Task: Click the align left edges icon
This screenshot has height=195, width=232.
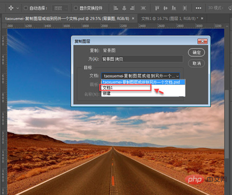Action: (x=116, y=8)
